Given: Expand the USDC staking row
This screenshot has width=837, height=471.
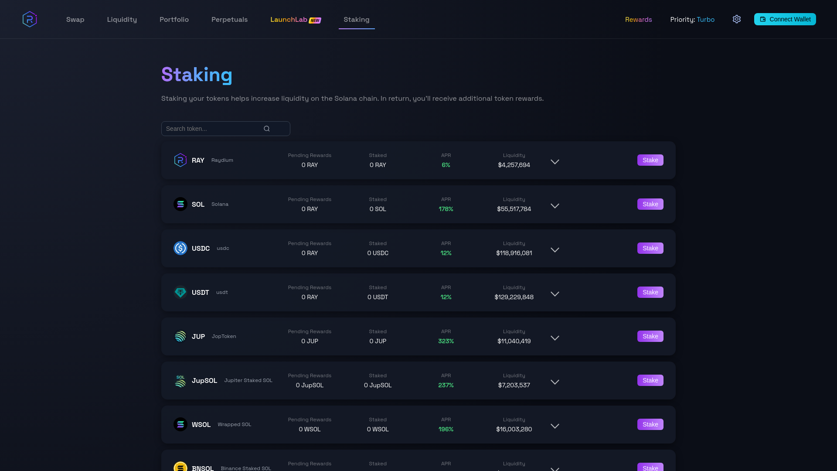Looking at the screenshot, I should tap(555, 250).
